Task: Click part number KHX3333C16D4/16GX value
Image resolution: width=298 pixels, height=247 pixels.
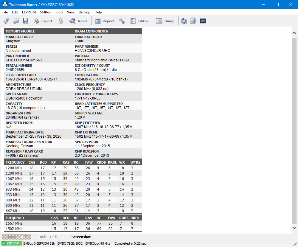Action: point(24,60)
